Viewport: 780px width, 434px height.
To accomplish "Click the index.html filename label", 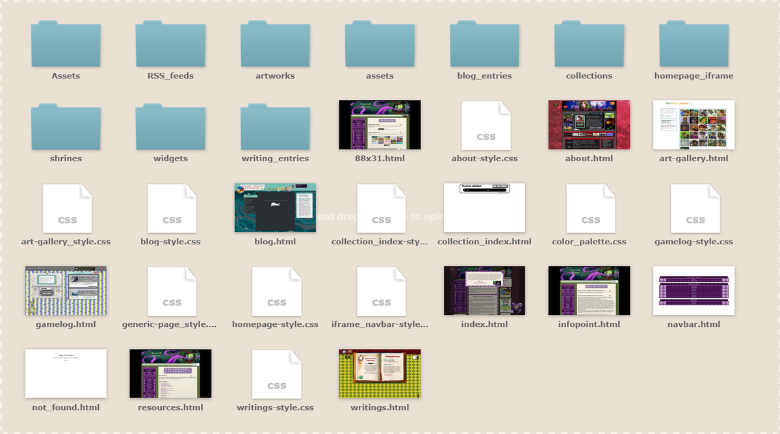I will (484, 324).
